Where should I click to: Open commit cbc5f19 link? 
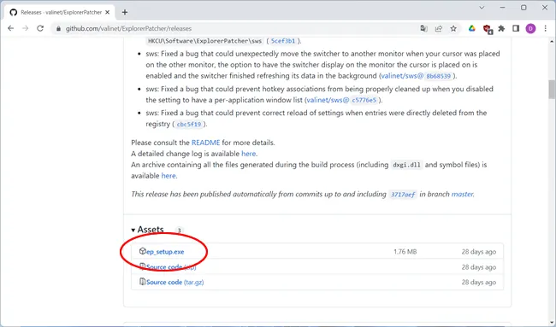tap(189, 124)
